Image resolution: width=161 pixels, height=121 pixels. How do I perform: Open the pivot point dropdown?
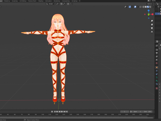58,4
